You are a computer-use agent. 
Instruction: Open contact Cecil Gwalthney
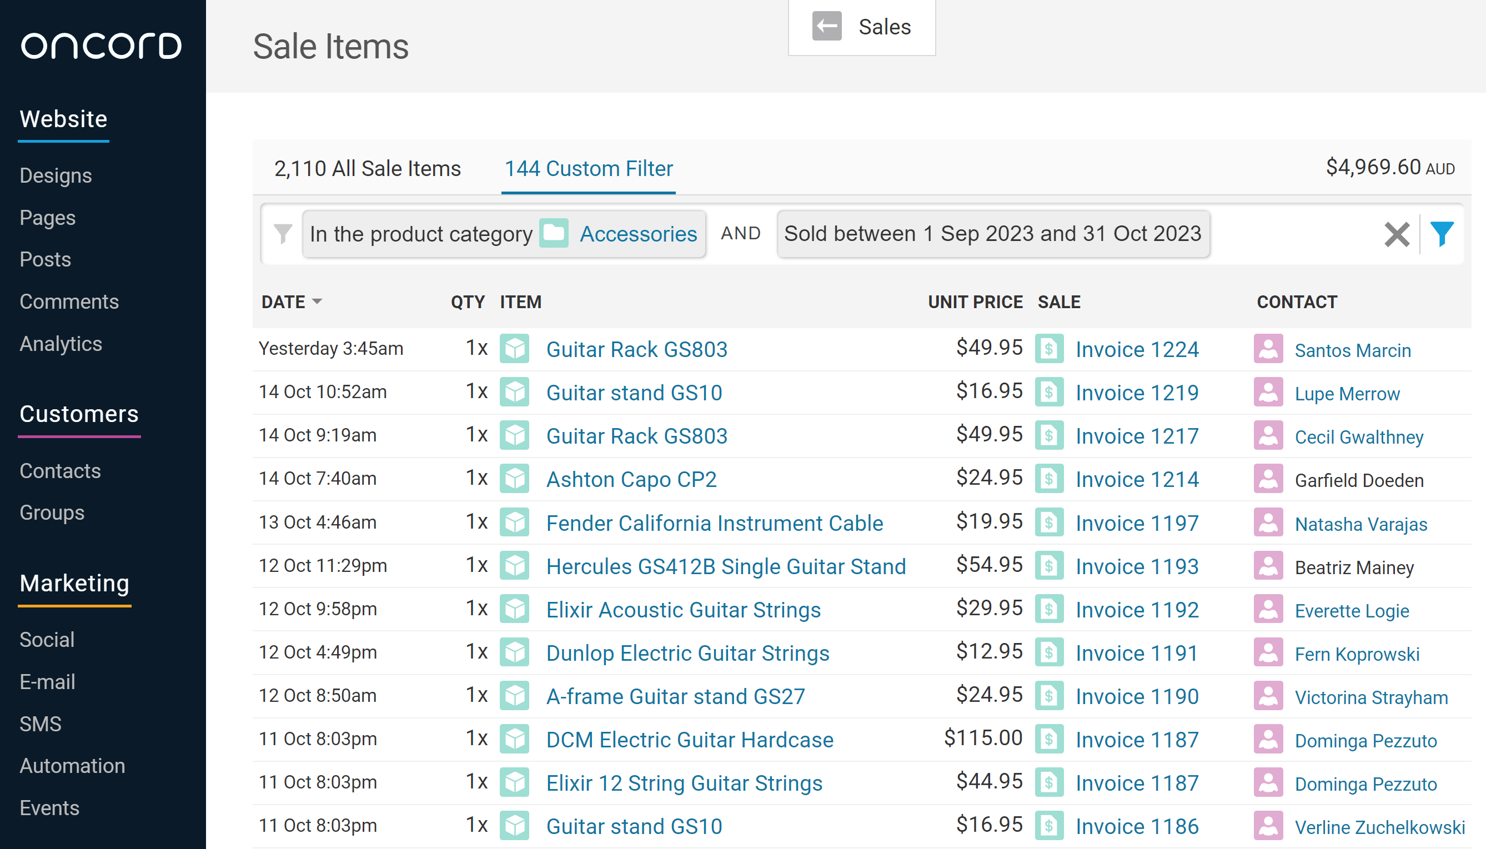tap(1359, 437)
